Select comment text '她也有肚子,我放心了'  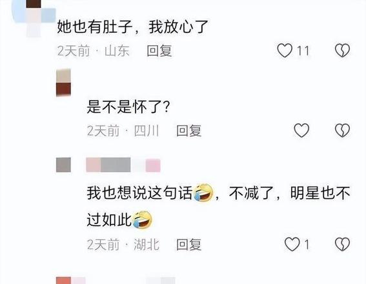point(132,27)
